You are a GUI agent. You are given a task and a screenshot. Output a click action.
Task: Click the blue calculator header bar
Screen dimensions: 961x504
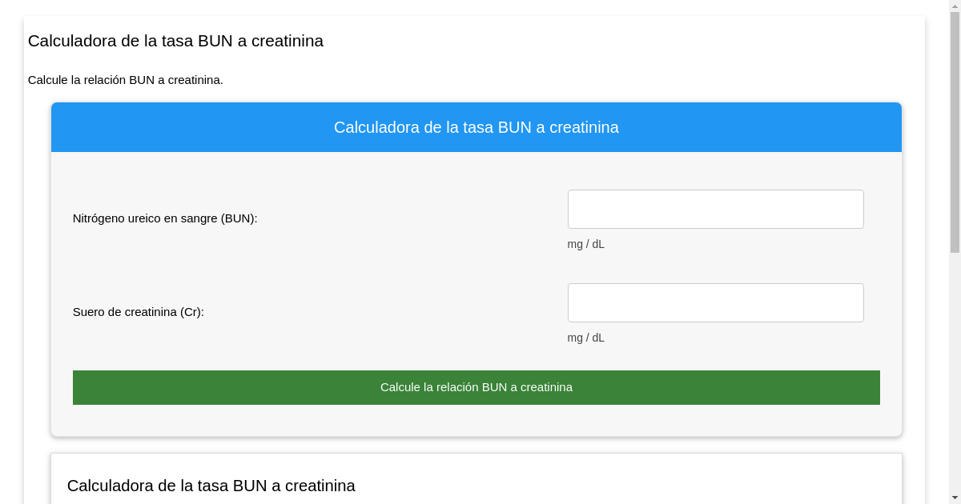(x=476, y=127)
